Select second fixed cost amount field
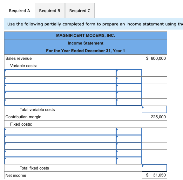Viewport: 183px width, 180px height. (x=129, y=139)
